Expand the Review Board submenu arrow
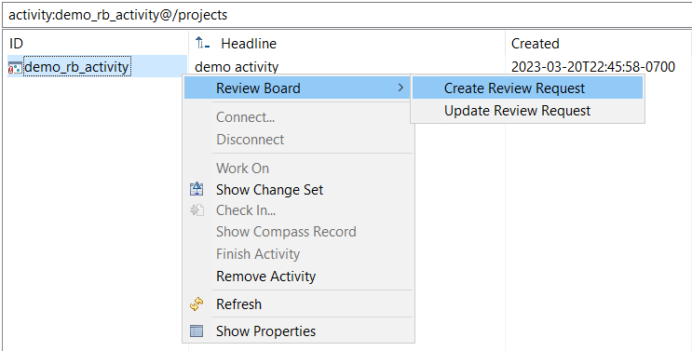Screen dimensions: 692x351 [x=400, y=88]
